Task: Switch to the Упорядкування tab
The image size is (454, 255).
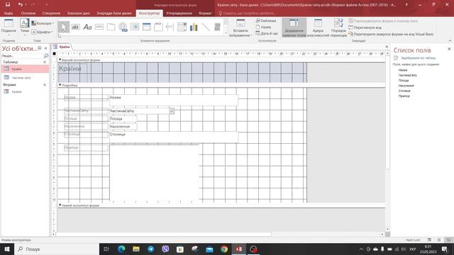Action: click(x=179, y=13)
